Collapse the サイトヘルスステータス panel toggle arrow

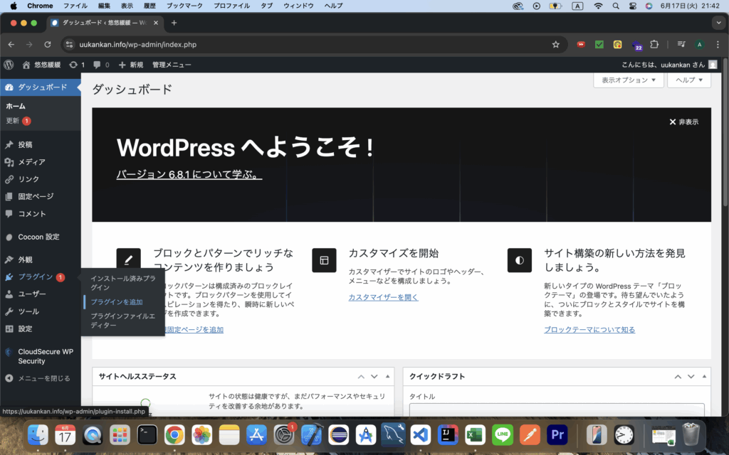[388, 376]
